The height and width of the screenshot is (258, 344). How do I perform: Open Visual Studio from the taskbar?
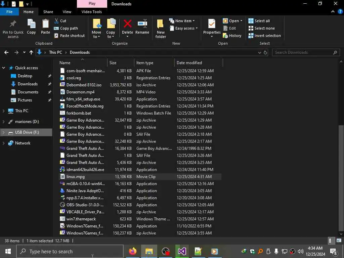182,251
